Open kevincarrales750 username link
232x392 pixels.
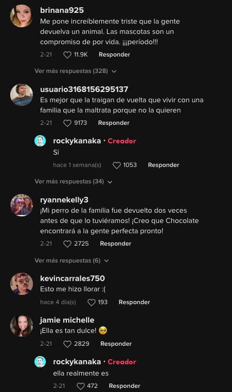point(73,278)
